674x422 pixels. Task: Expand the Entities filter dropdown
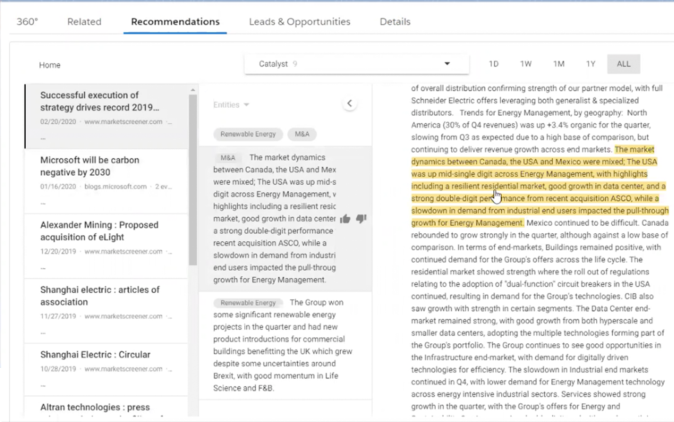tap(231, 105)
